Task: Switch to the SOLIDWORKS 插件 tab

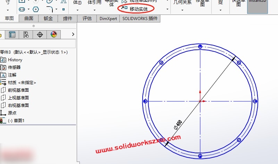Action: coord(140,18)
